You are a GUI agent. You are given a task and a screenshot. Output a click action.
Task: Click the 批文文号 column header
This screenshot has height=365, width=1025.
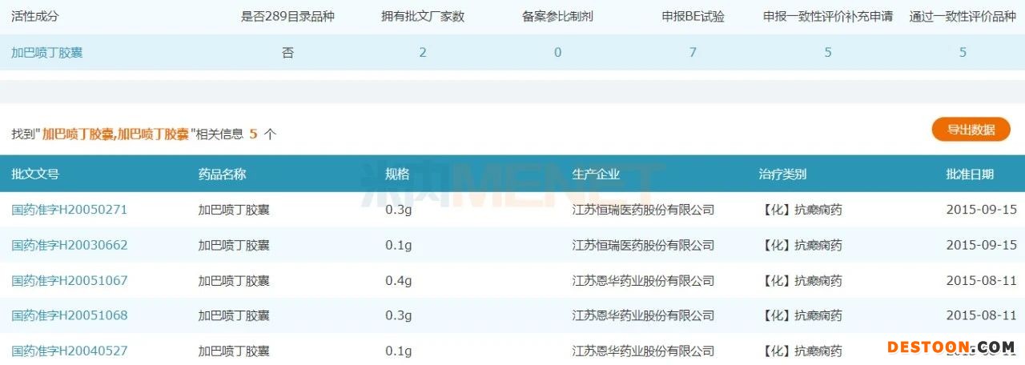35,174
